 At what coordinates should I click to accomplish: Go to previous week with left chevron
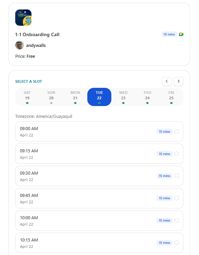tap(167, 81)
